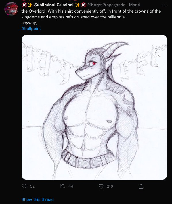The width and height of the screenshot is (172, 204).
Task: Like the tweet with the heart icon
Action: tap(101, 186)
